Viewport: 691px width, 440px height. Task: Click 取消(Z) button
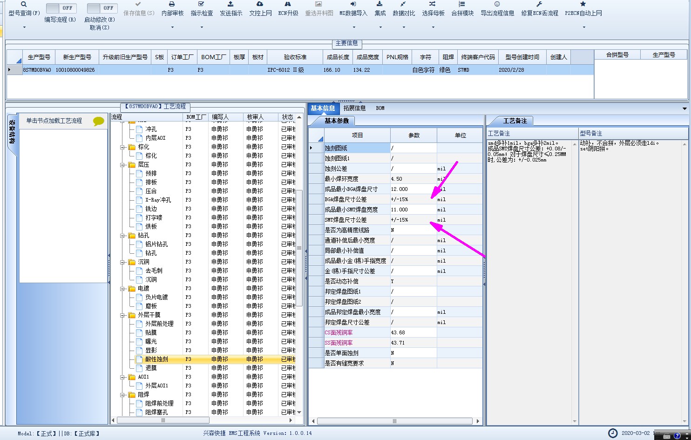tap(99, 27)
